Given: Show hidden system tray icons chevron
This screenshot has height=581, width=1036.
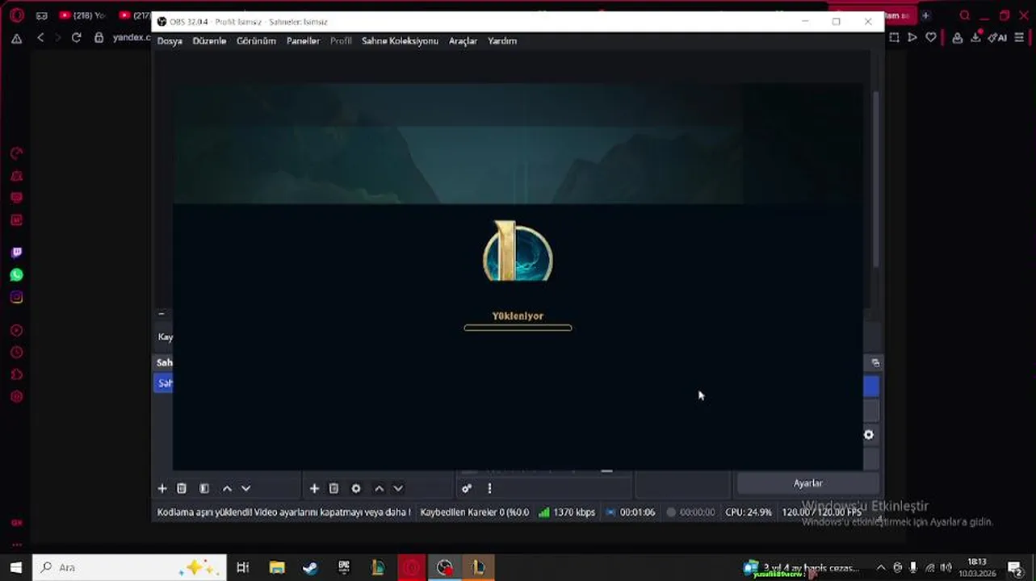Looking at the screenshot, I should point(881,567).
